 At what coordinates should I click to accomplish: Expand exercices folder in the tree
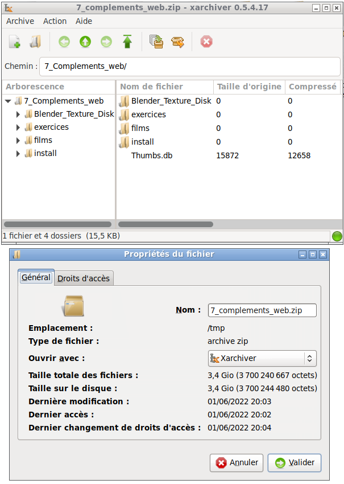point(18,127)
